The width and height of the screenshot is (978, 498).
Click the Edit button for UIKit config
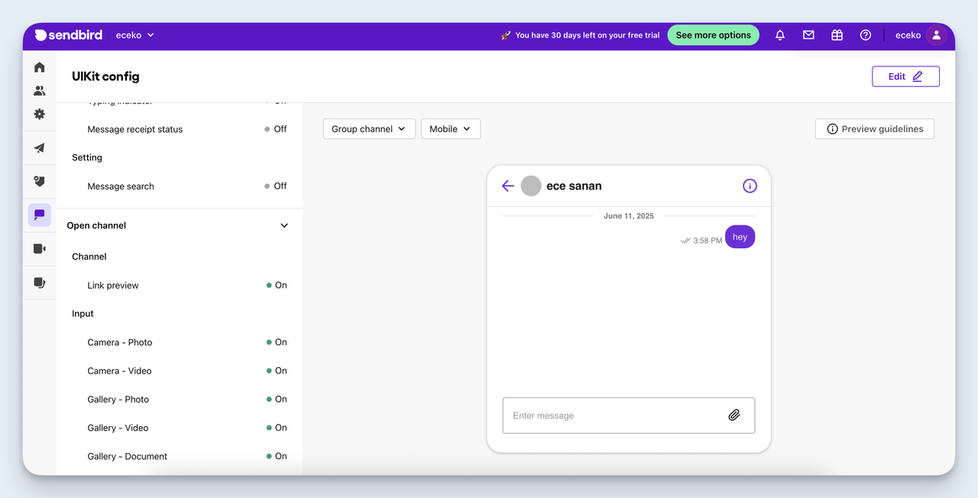(x=905, y=76)
